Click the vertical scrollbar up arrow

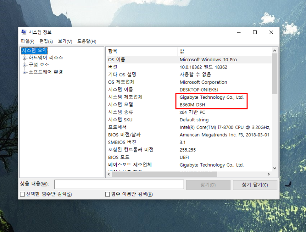(x=275, y=51)
